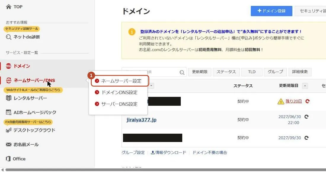Click red arrow icon beside サーバーDNS設定
The width and height of the screenshot is (326, 172).
97,104
